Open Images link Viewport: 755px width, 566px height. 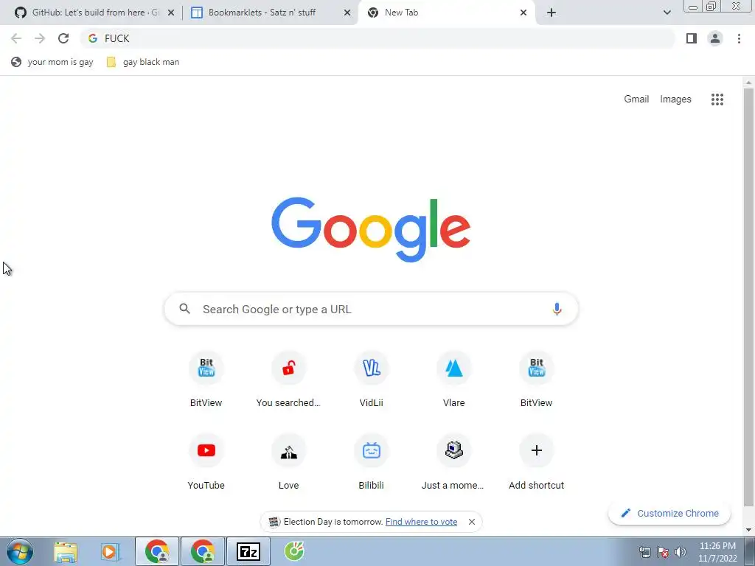[675, 99]
